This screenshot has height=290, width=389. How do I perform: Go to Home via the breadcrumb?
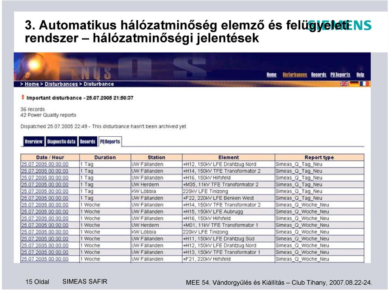pyautogui.click(x=32, y=84)
